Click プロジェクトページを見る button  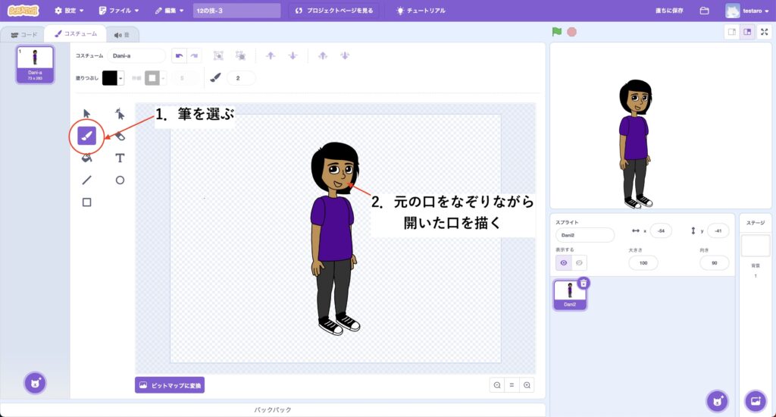click(334, 11)
